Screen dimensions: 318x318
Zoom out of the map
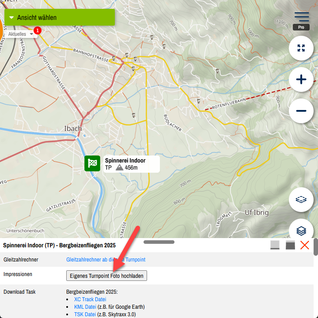(301, 110)
